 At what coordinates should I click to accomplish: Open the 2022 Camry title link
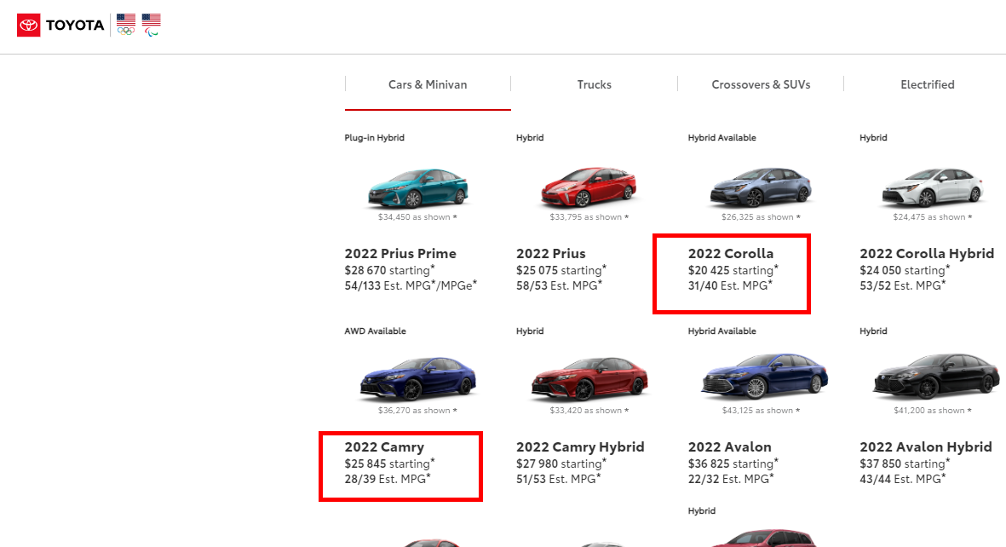pos(384,446)
